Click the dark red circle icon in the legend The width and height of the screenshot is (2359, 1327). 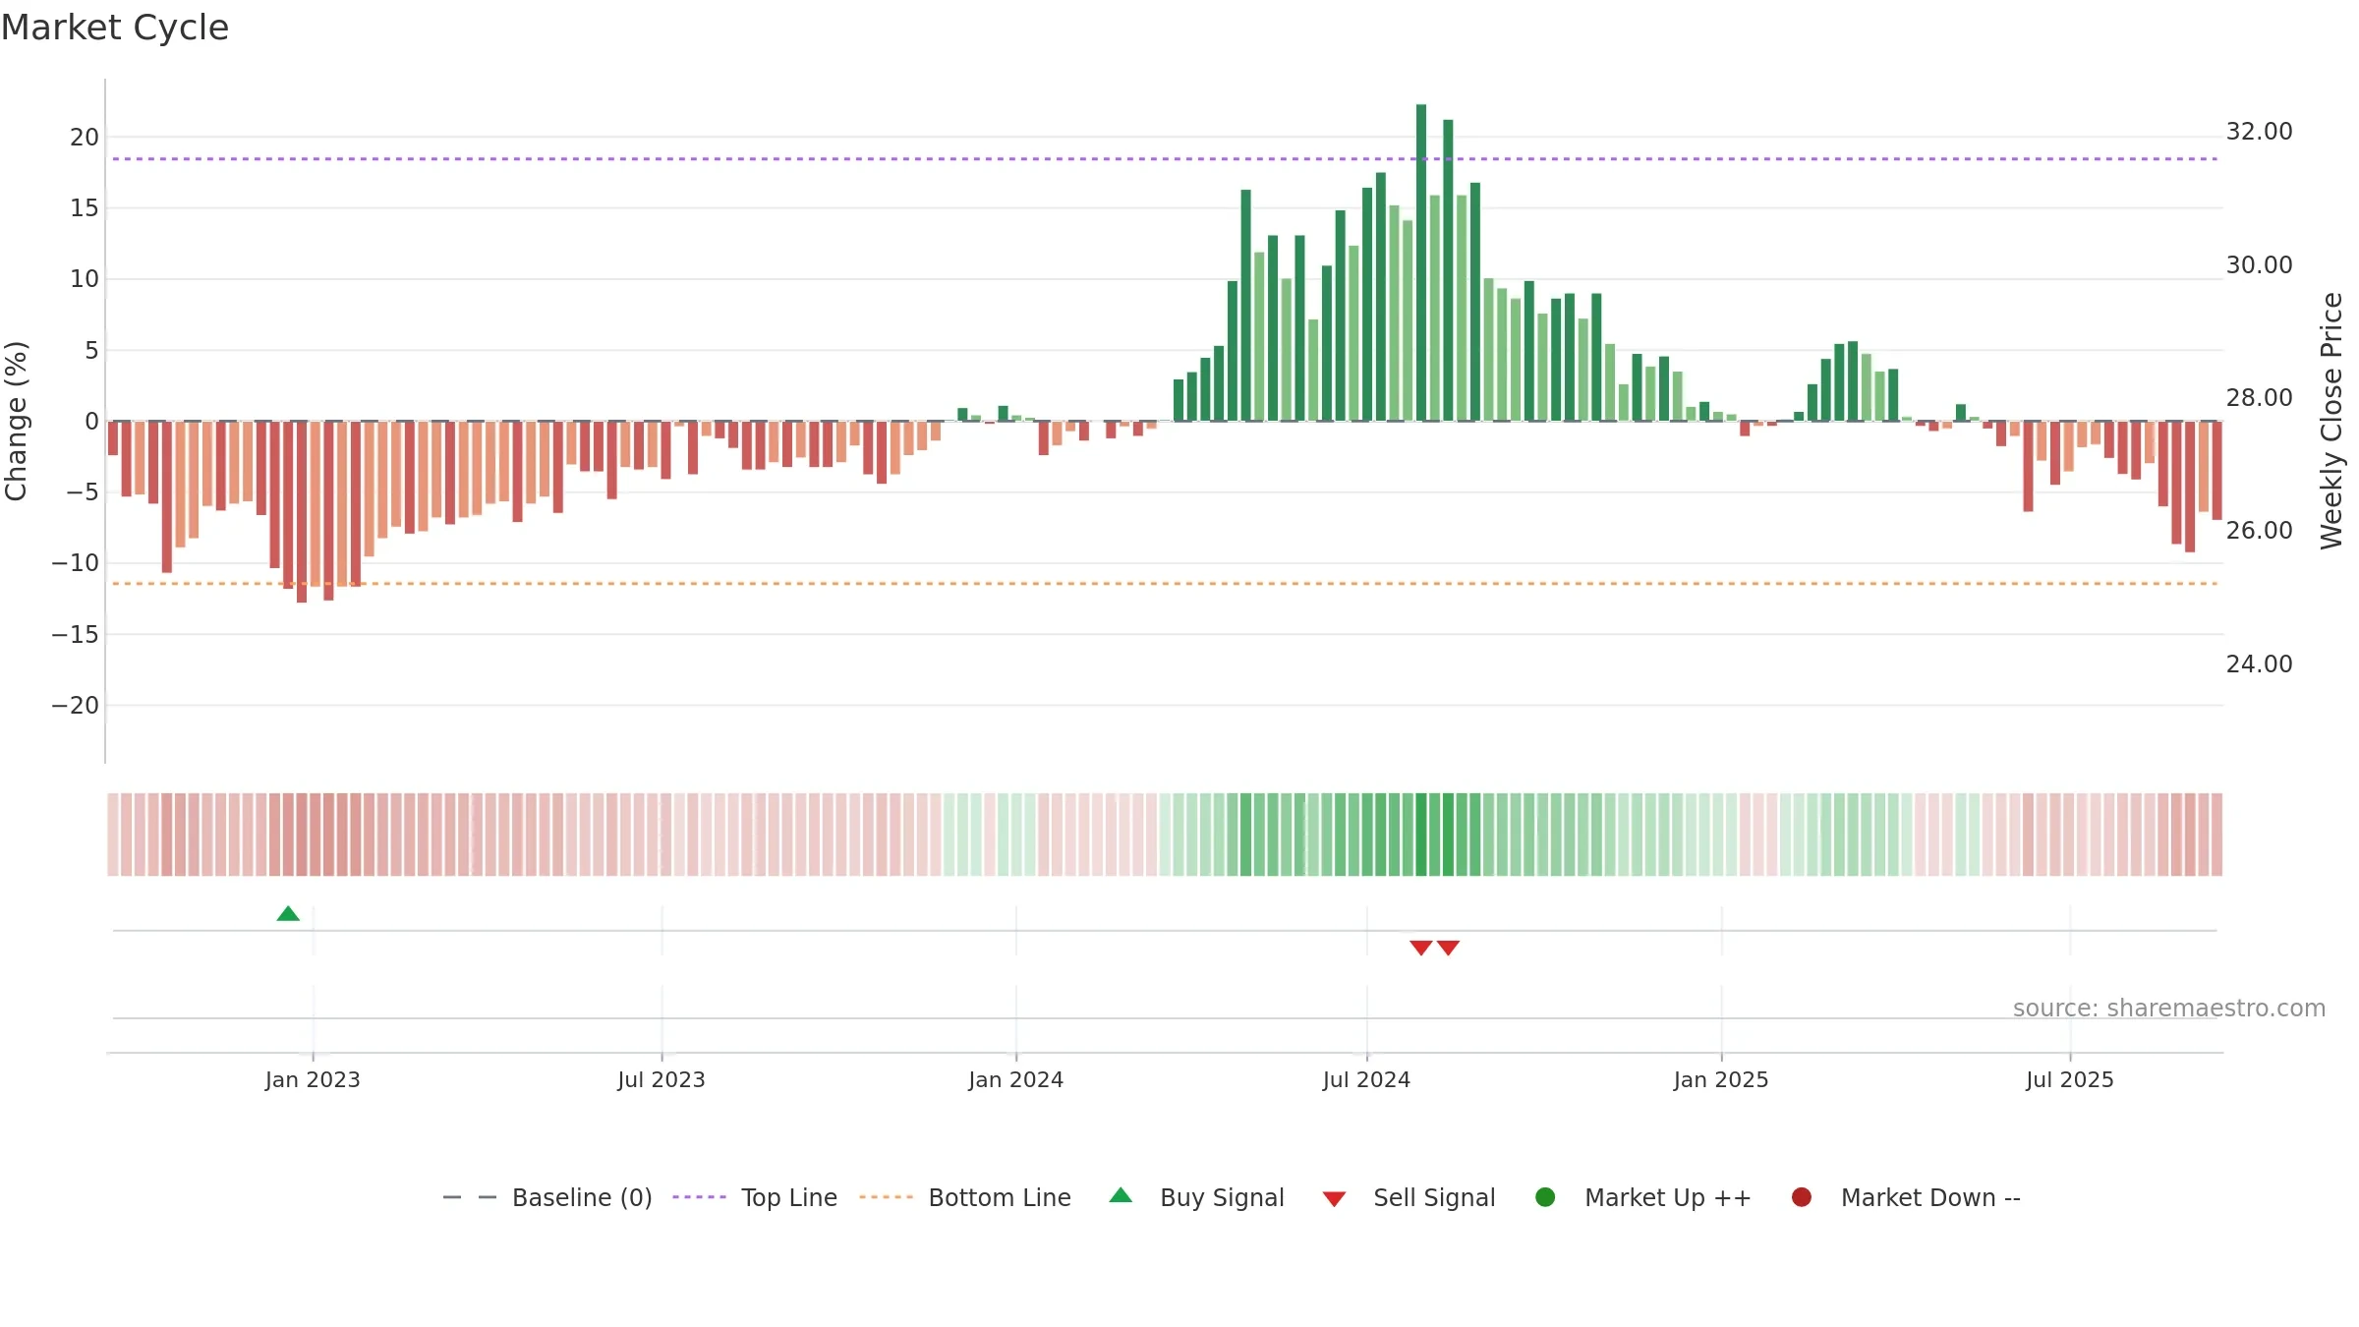click(1802, 1197)
